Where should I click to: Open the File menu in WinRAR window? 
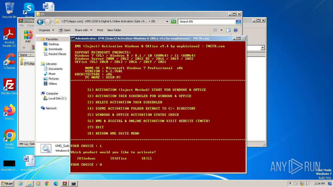[x=22, y=25]
